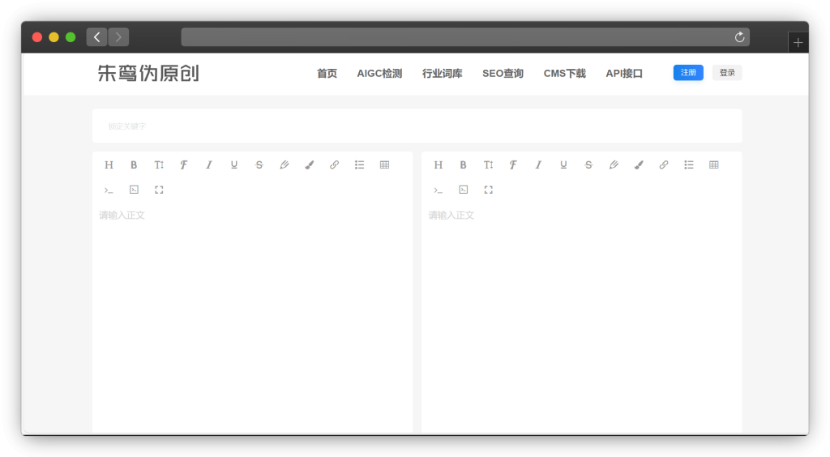This screenshot has height=457, width=830.
Task: Focus the 锁定关键字 keyword input field
Action: [417, 126]
